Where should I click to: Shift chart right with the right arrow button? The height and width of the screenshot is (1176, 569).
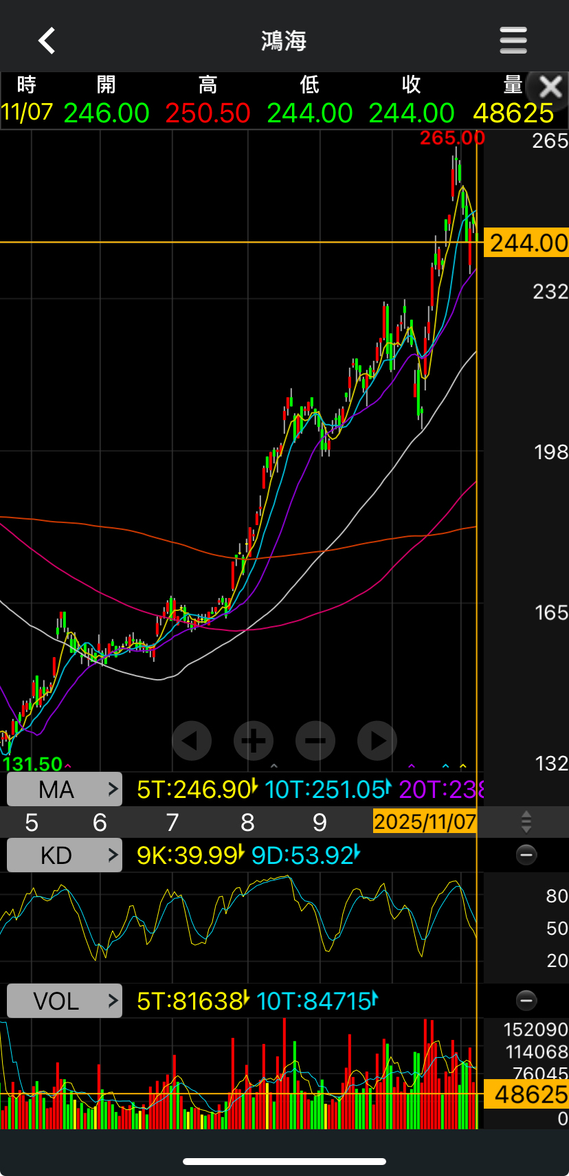pos(377,741)
